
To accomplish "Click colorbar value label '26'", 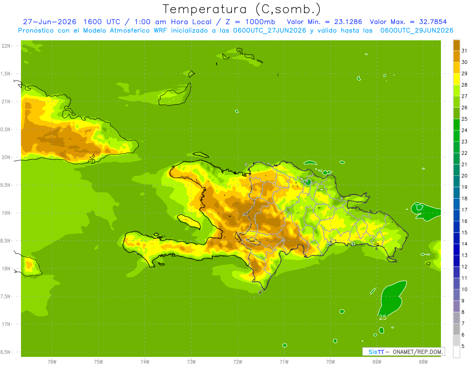I will (464, 108).
